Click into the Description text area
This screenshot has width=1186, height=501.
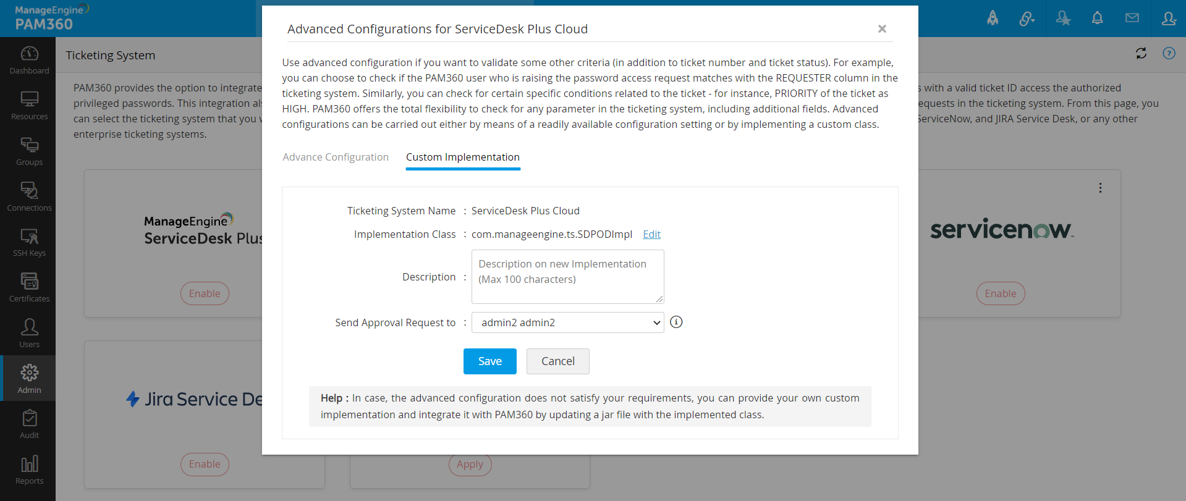tap(567, 277)
